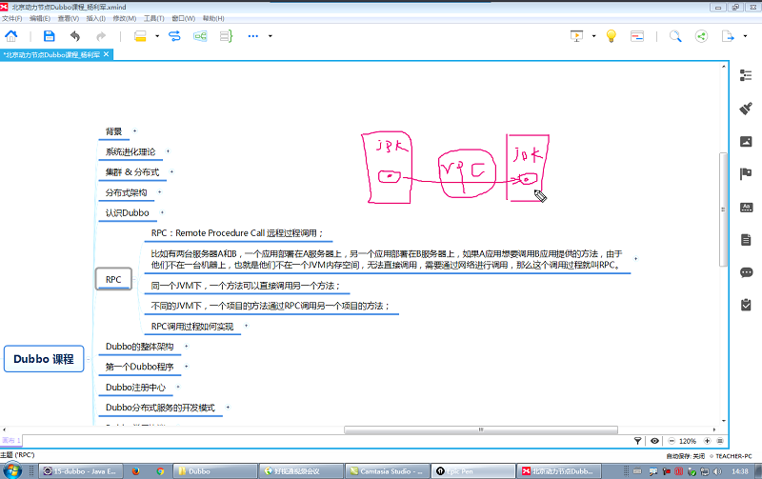Open the Themes panel icon
Image resolution: width=762 pixels, height=479 pixels.
coord(746,208)
